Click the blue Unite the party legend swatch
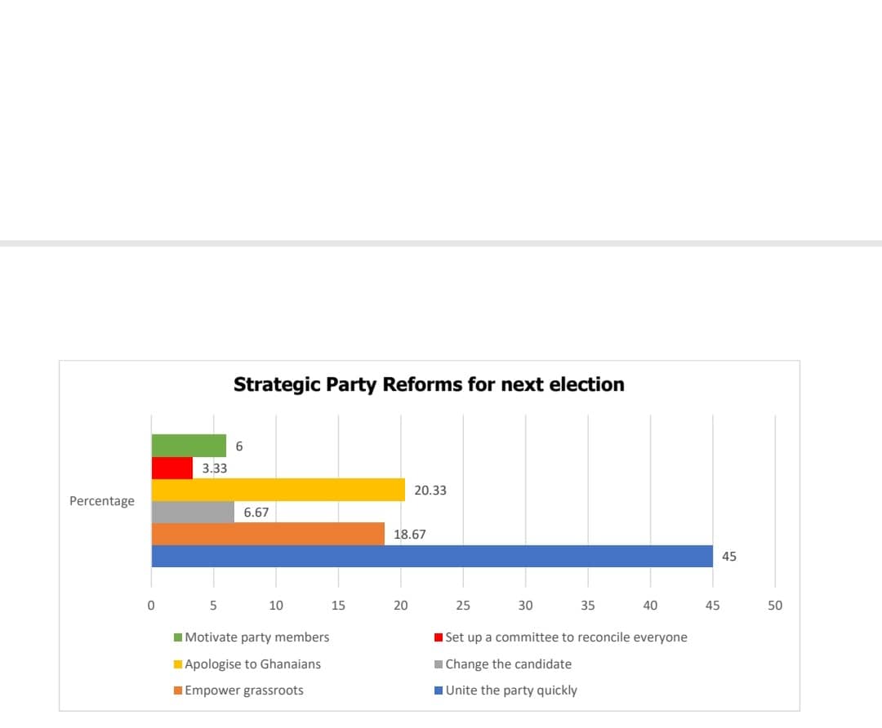 [439, 690]
